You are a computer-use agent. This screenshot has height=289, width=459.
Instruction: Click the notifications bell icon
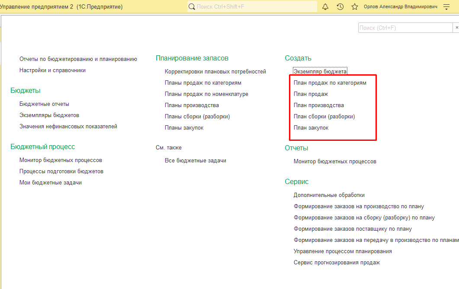tap(326, 7)
